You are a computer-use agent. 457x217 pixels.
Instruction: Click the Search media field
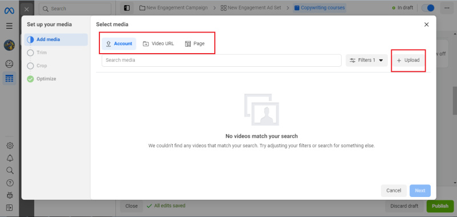pos(222,61)
